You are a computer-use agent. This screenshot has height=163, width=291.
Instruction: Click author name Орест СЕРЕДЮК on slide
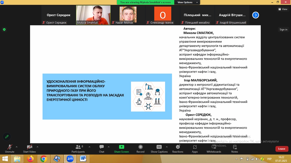pyautogui.click(x=198, y=115)
